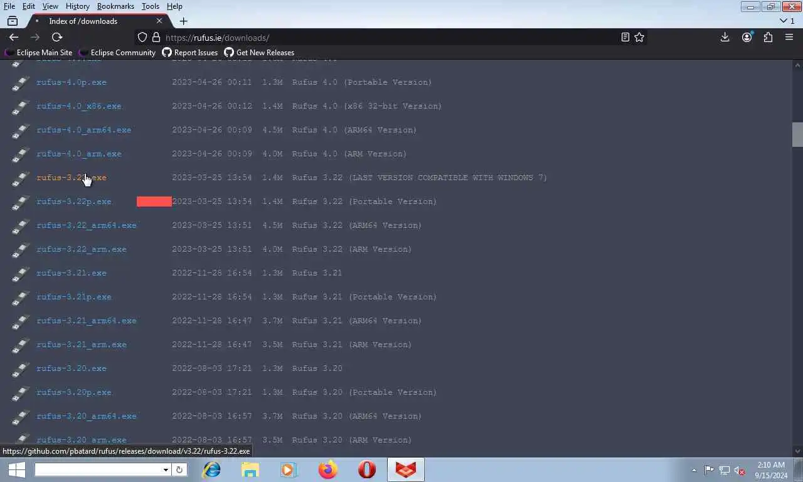Open the Help menu
The image size is (803, 482).
tap(174, 6)
